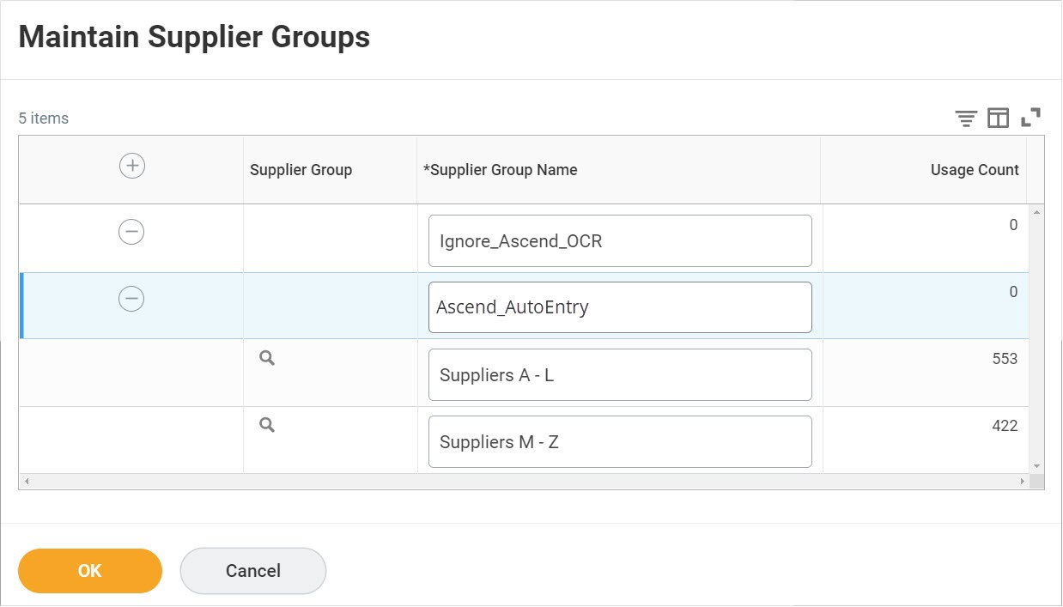Viewport: 1063px width, 607px height.
Task: Click the Cancel button
Action: click(x=252, y=570)
